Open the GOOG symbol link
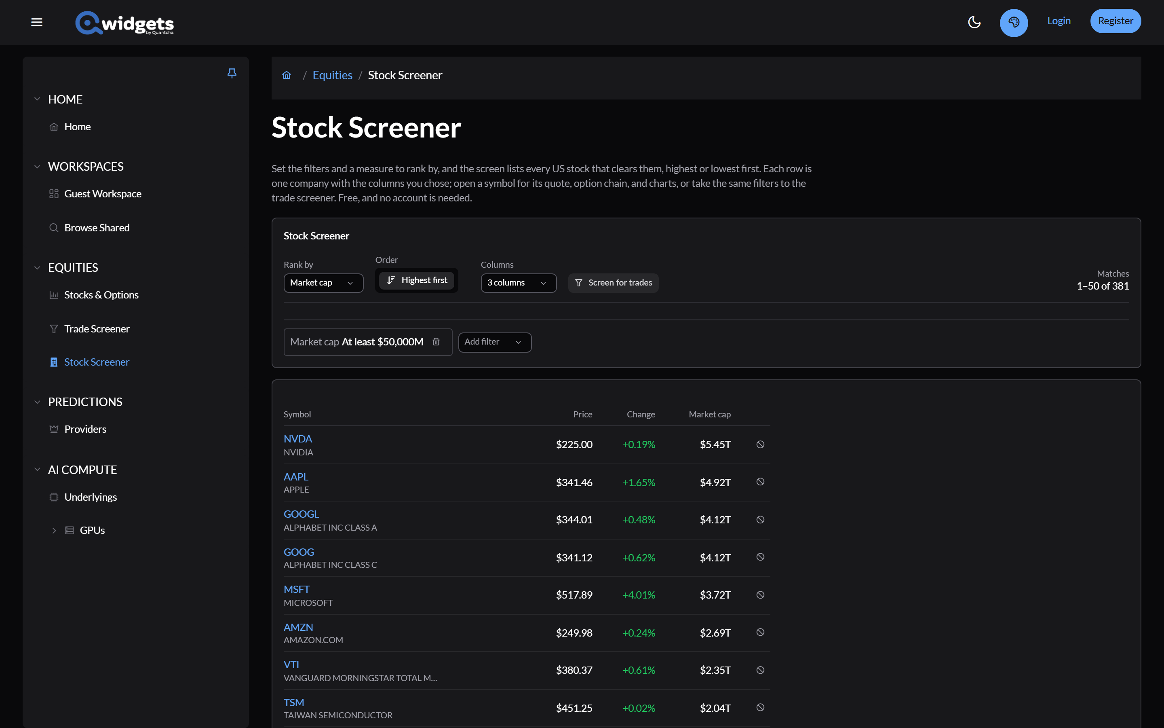 click(x=299, y=552)
